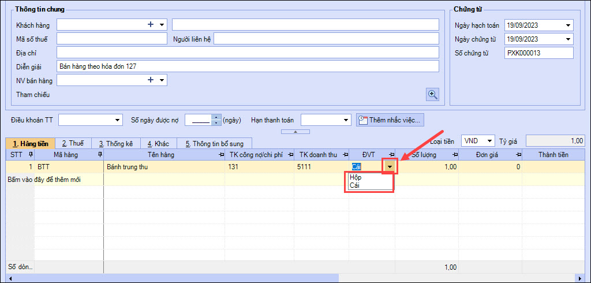Expand the Ngày hạch toán date picker
This screenshot has height=283, width=591.
(x=568, y=25)
